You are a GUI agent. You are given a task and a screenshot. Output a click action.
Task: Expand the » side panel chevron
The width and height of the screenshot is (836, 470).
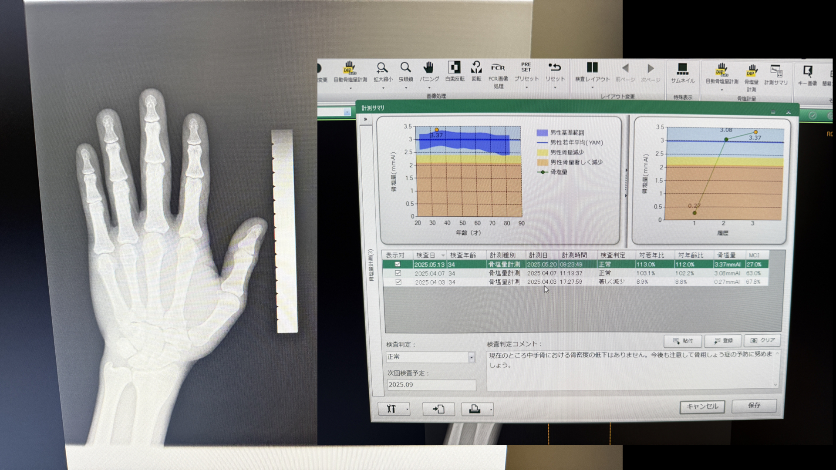tap(365, 119)
